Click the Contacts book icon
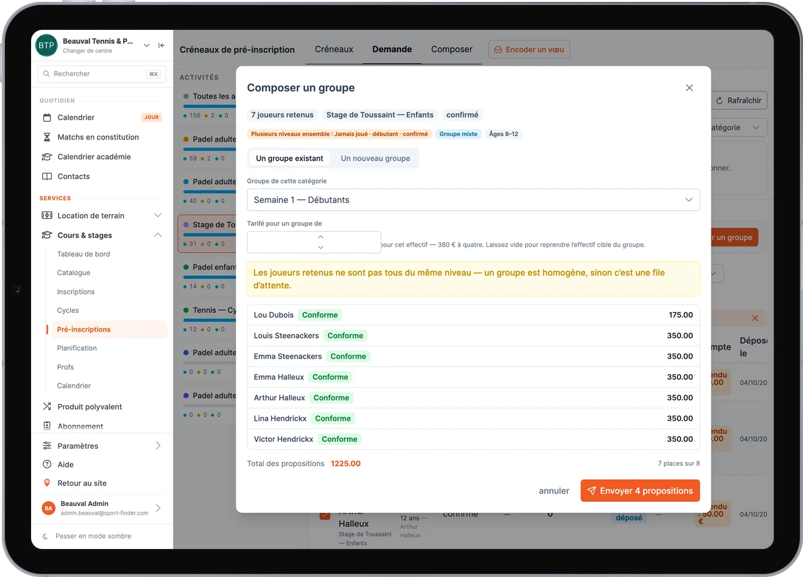This screenshot has height=577, width=803. pyautogui.click(x=47, y=176)
